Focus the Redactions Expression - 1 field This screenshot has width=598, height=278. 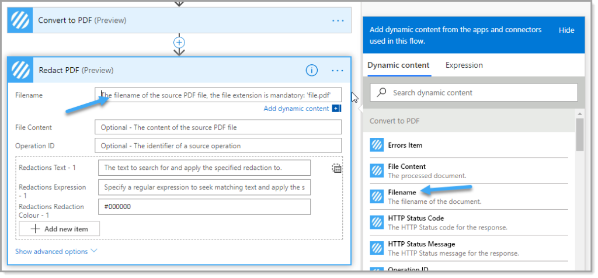[x=204, y=187]
